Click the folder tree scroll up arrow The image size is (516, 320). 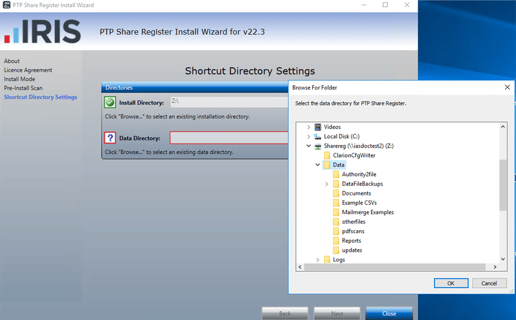(x=503, y=126)
